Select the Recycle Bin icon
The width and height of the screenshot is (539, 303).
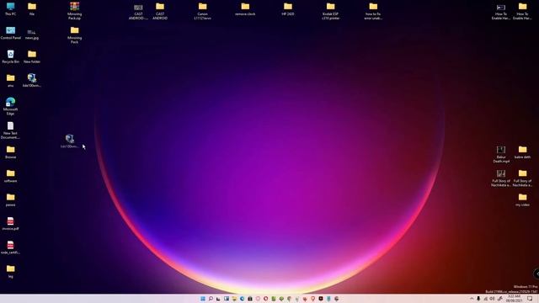[11, 56]
